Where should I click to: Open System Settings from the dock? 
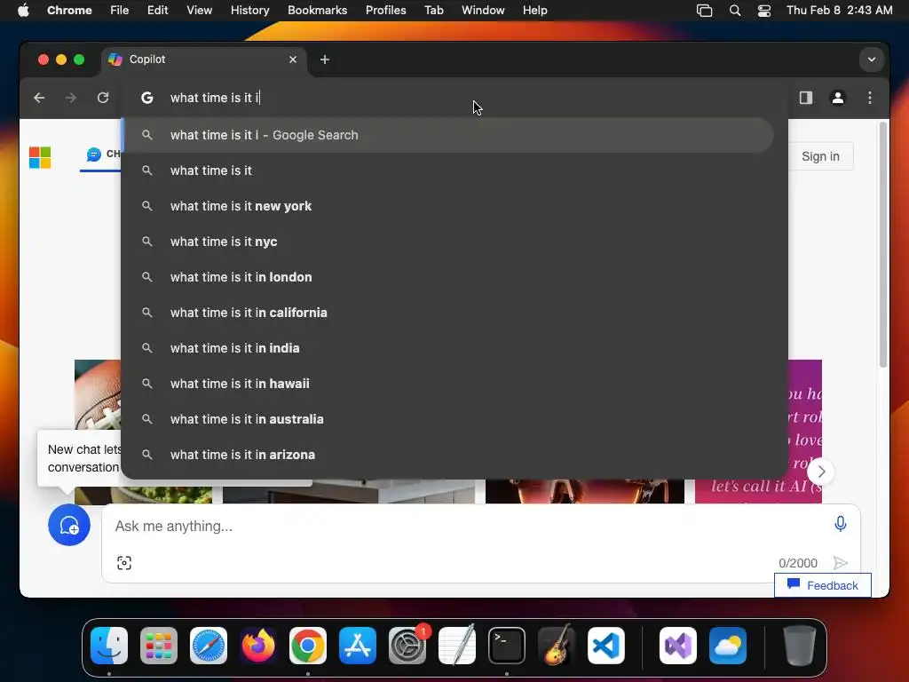[x=407, y=646]
